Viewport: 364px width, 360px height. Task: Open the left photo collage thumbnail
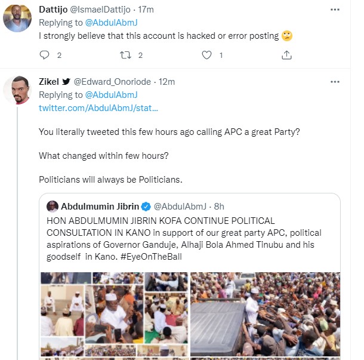click(x=114, y=315)
